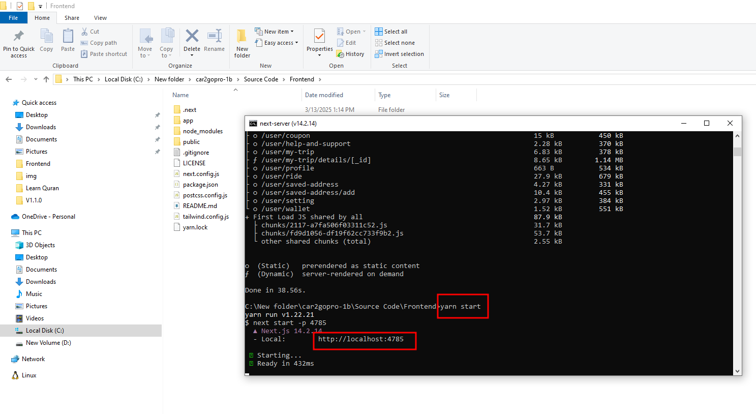Click Copy path in Clipboard group
Viewport: 756px width, 414px height.
(x=99, y=43)
